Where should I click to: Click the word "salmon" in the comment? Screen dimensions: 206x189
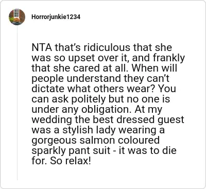coord(97,140)
